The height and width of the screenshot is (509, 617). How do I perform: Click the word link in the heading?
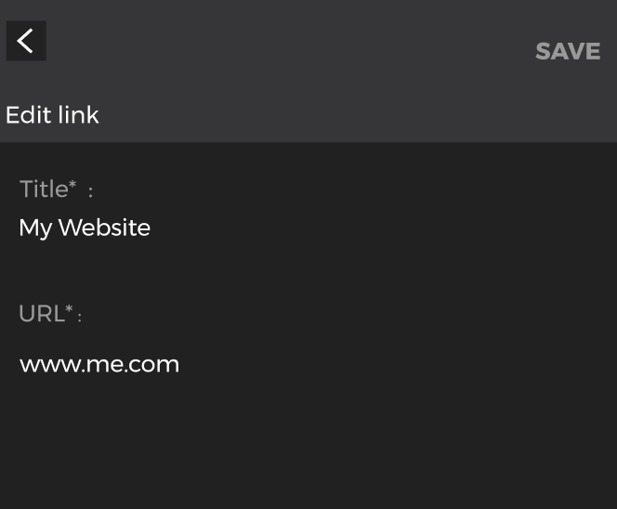[78, 115]
